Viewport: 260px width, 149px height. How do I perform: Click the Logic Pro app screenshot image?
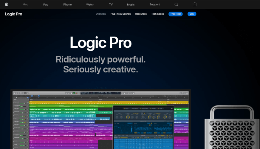pyautogui.click(x=101, y=119)
